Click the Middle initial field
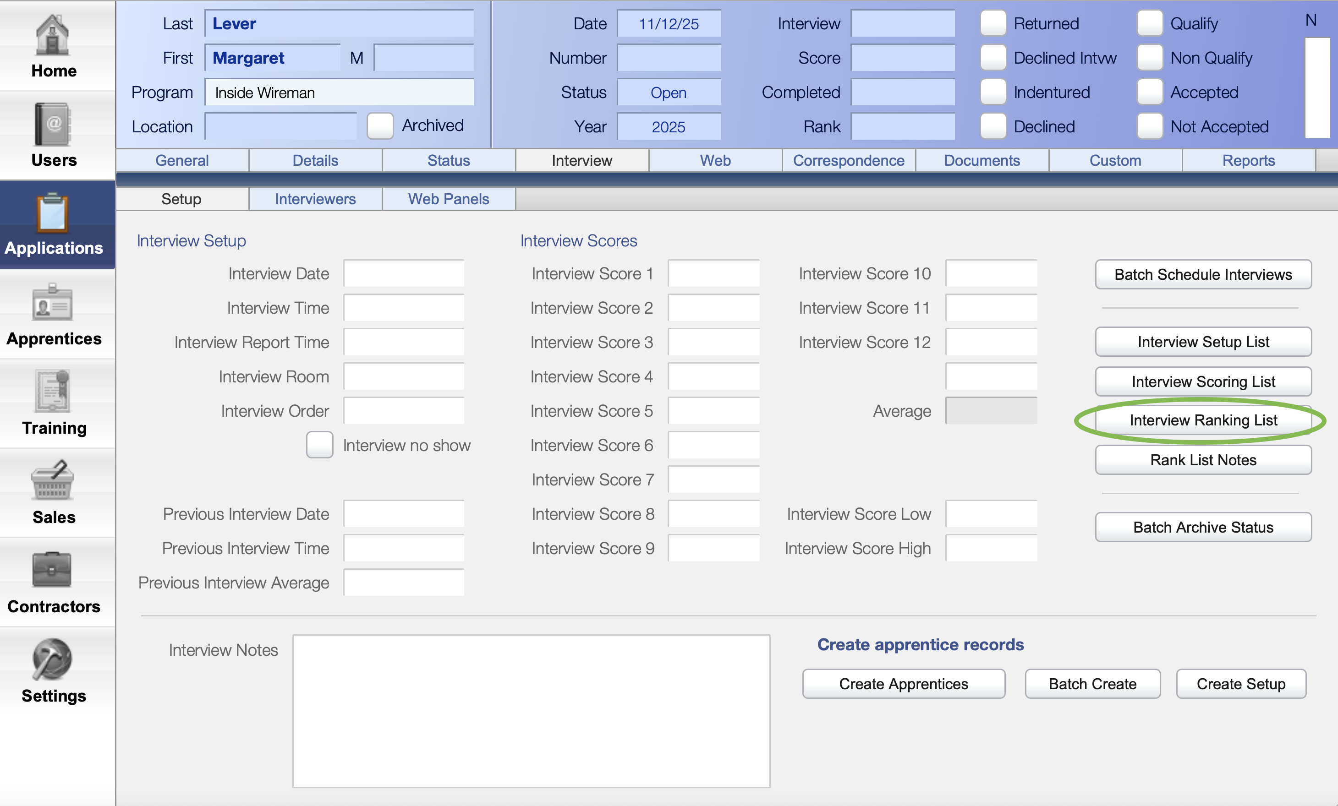 pyautogui.click(x=423, y=58)
